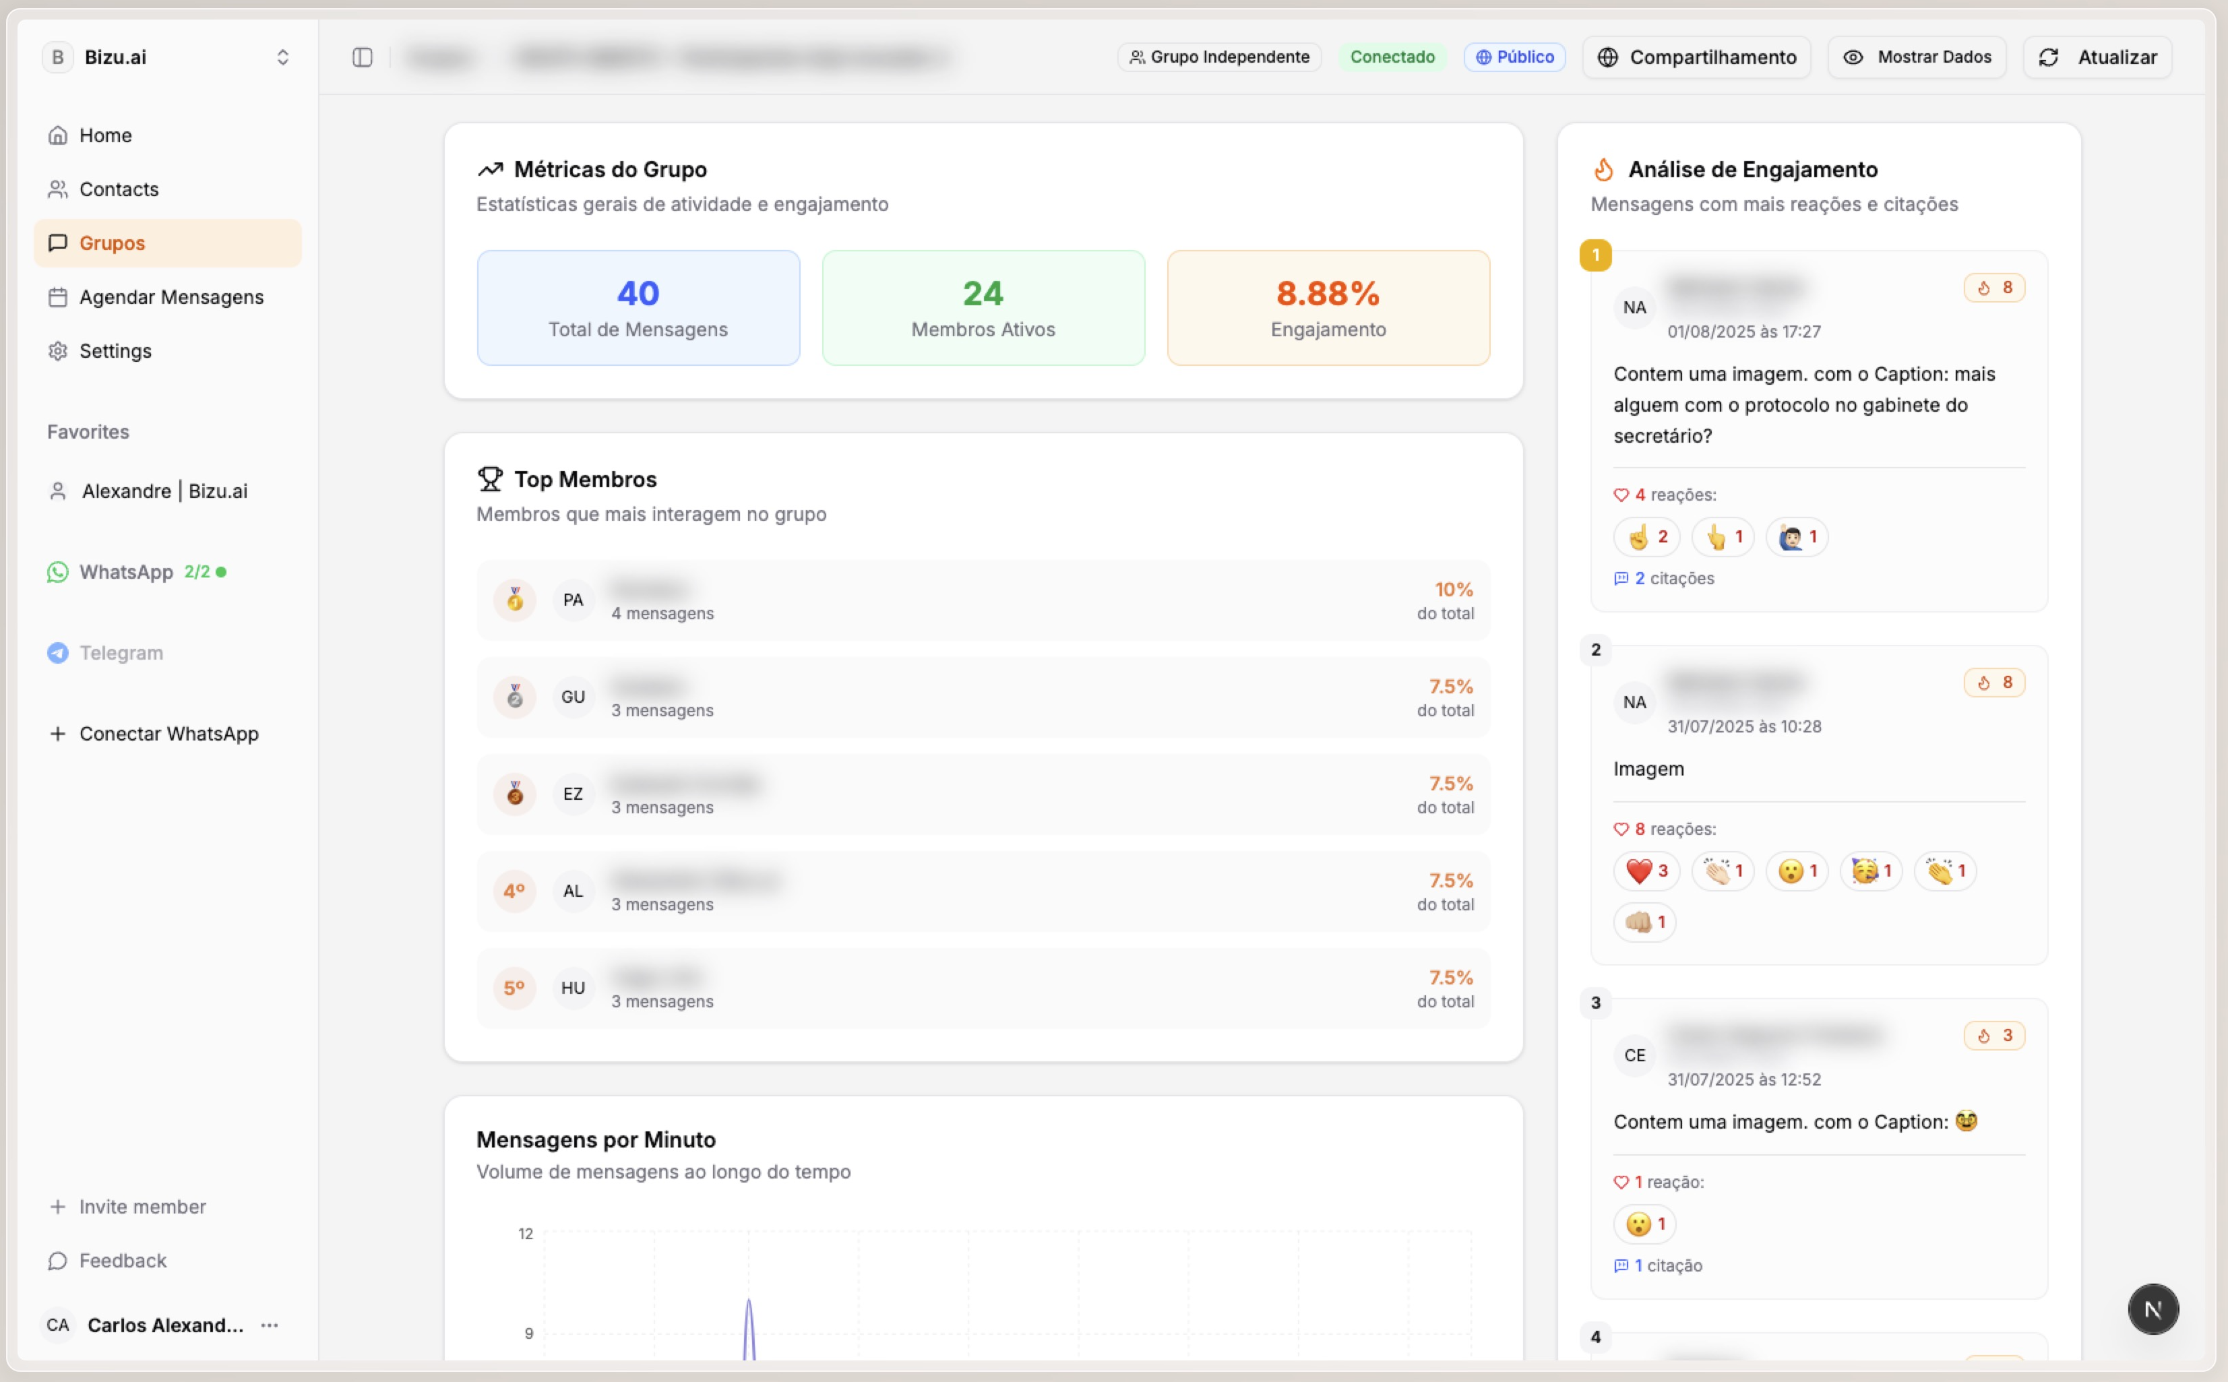
Task: Click the Grupo Independente badge
Action: [x=1220, y=57]
